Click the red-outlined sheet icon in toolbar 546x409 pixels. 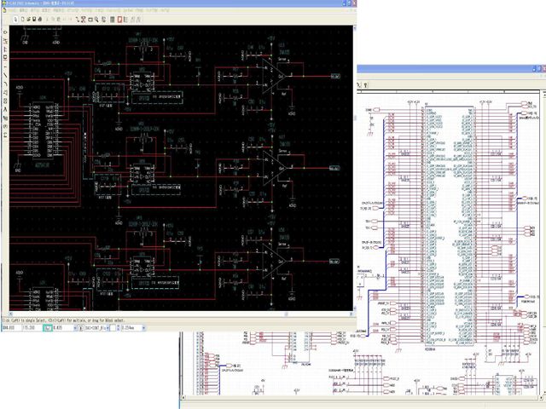119,20
